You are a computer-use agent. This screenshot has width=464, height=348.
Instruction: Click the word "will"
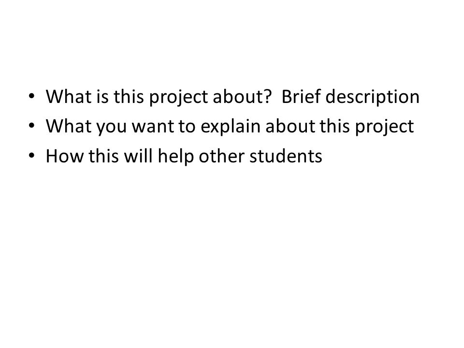tap(138, 156)
